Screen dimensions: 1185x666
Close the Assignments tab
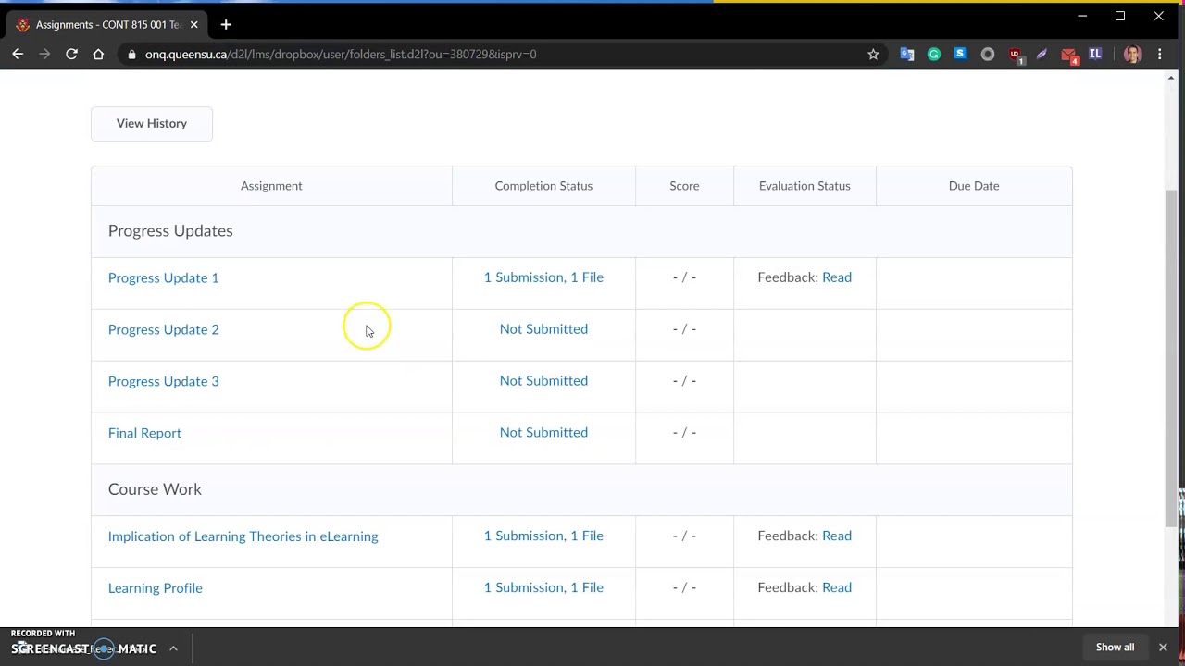click(193, 25)
